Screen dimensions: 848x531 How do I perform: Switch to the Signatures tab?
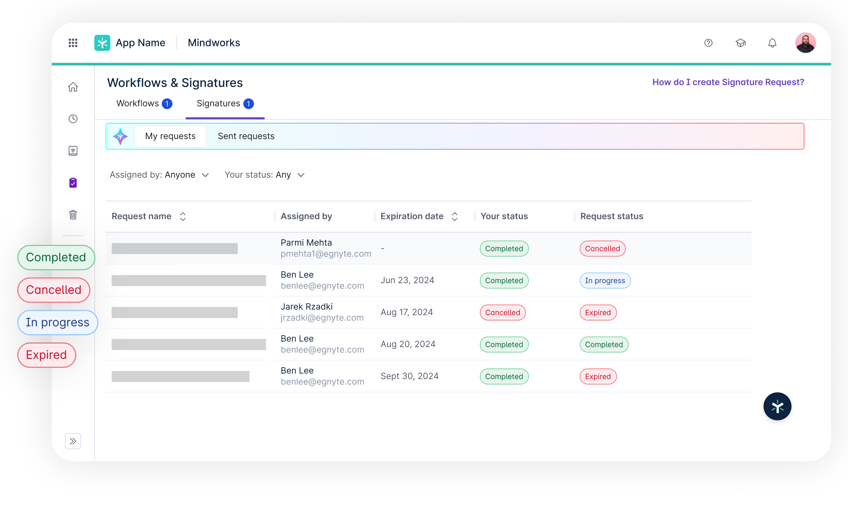(x=225, y=104)
